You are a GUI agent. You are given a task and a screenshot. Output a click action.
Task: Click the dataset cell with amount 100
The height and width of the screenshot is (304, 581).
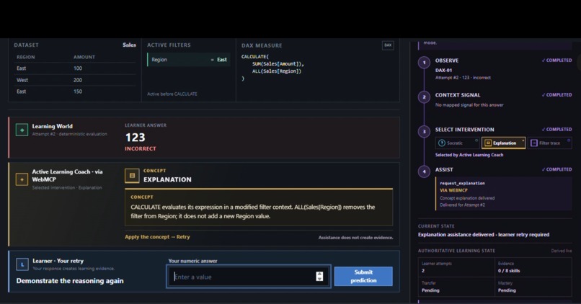click(x=77, y=68)
